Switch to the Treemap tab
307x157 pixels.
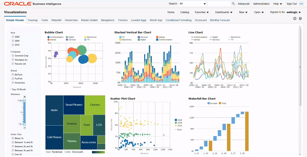coord(33,20)
